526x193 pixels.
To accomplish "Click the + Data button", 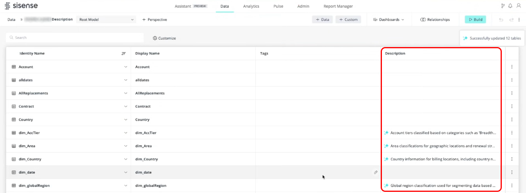I will click(323, 19).
